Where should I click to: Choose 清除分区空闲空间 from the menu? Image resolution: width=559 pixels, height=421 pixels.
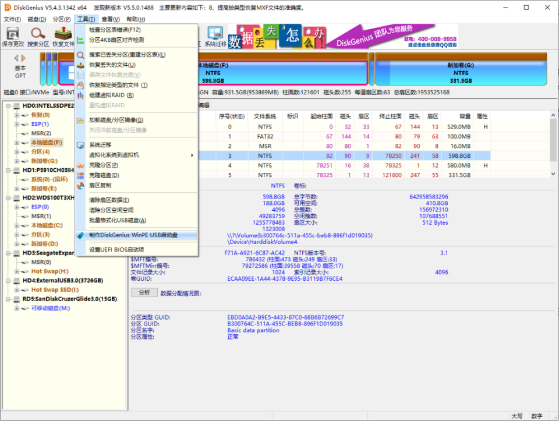pos(136,210)
